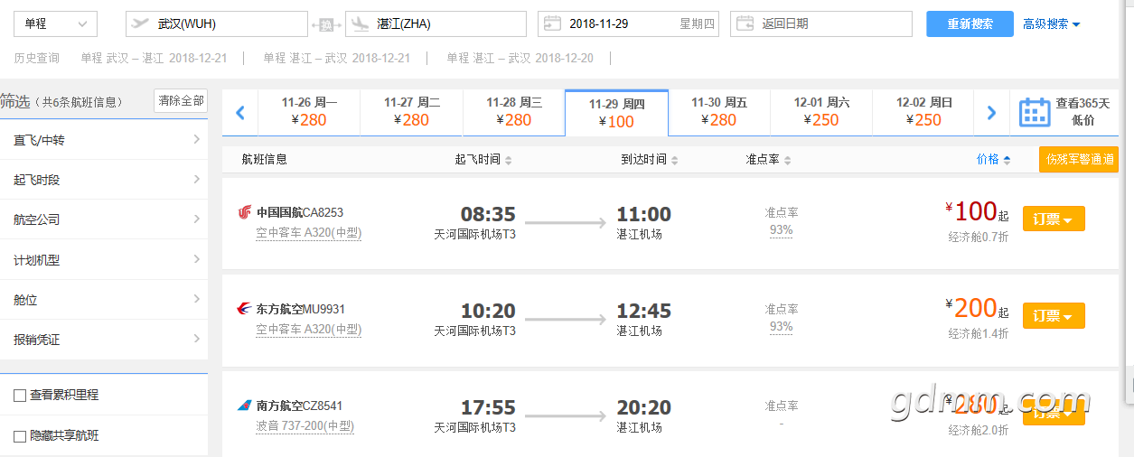Open aircraft info 波音 737-200(中型)
The height and width of the screenshot is (457, 1134).
[x=305, y=426]
